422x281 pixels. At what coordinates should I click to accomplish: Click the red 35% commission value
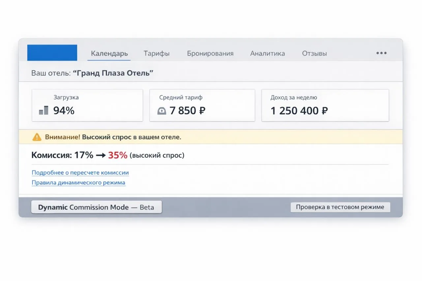(x=118, y=155)
